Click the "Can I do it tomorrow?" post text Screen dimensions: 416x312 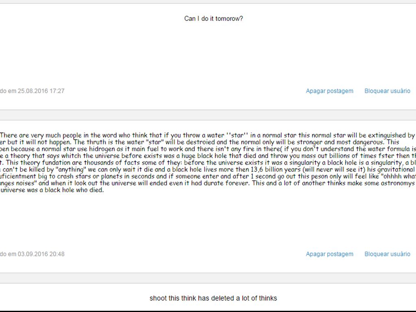(x=213, y=18)
